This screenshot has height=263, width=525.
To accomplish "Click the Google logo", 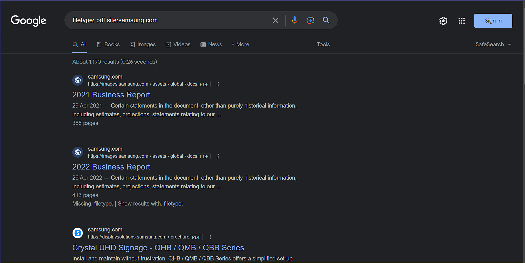I will (x=28, y=21).
